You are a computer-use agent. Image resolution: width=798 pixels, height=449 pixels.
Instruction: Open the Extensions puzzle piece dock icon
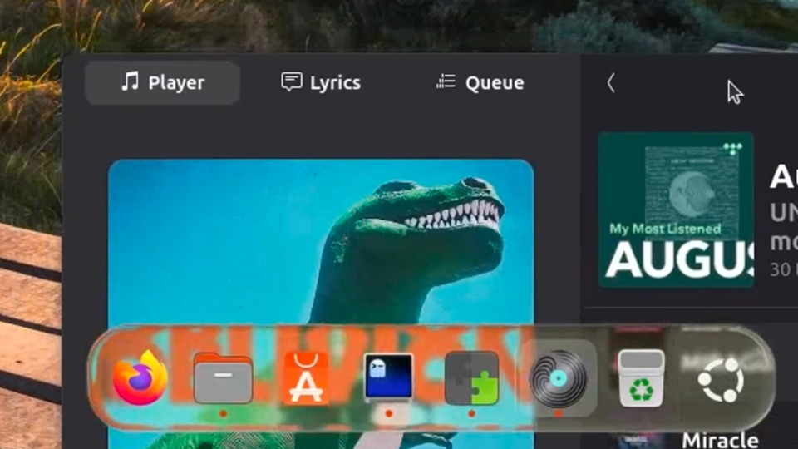click(472, 378)
